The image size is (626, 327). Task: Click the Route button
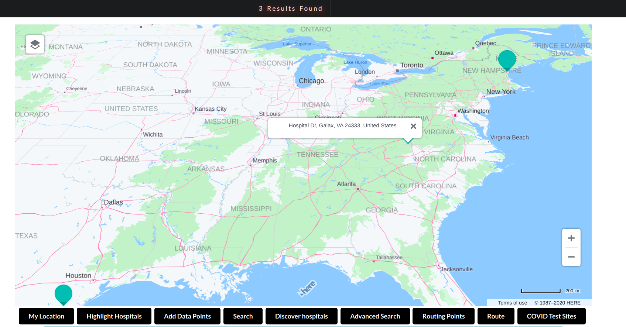click(496, 316)
